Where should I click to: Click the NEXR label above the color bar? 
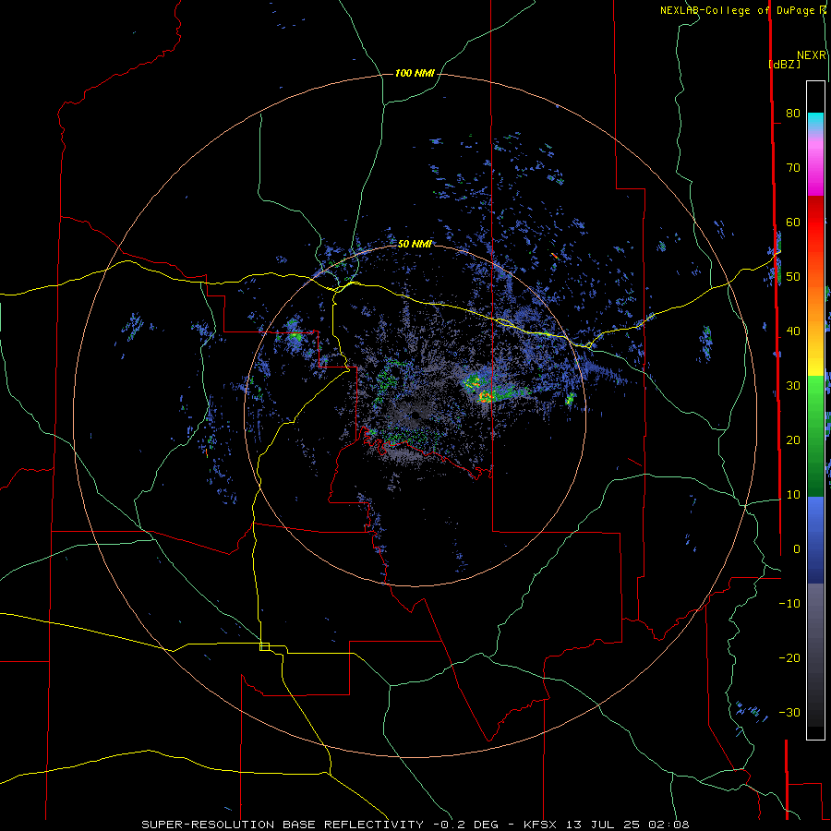point(812,55)
